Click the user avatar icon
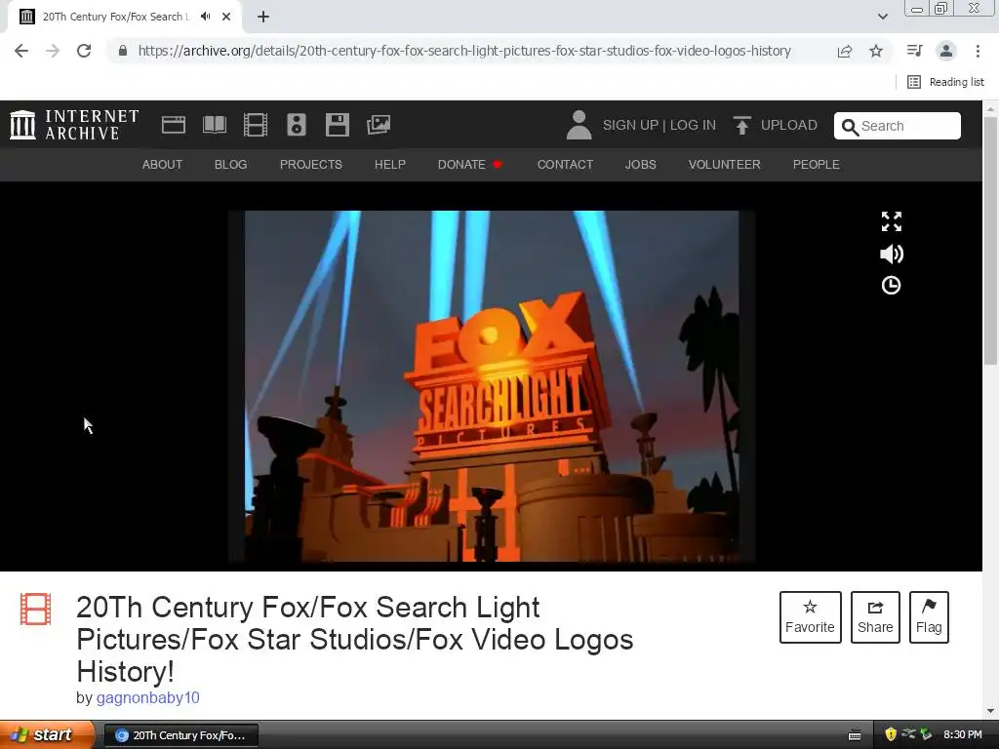 pos(579,125)
